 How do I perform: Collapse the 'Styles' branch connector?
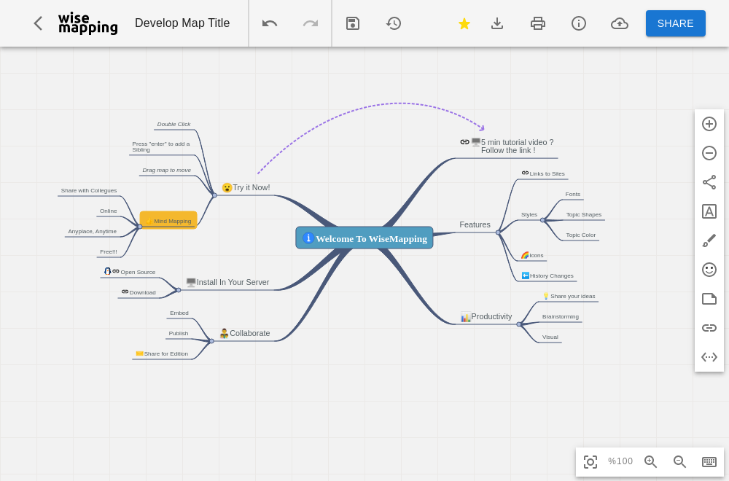542,220
